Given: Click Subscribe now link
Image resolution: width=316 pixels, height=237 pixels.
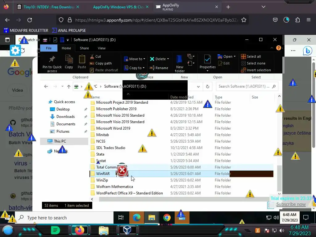Looking at the screenshot, I should [x=291, y=204].
